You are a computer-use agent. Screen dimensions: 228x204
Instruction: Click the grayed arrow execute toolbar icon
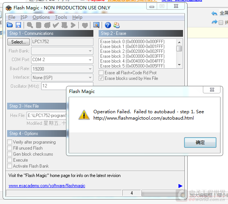coord(73,25)
